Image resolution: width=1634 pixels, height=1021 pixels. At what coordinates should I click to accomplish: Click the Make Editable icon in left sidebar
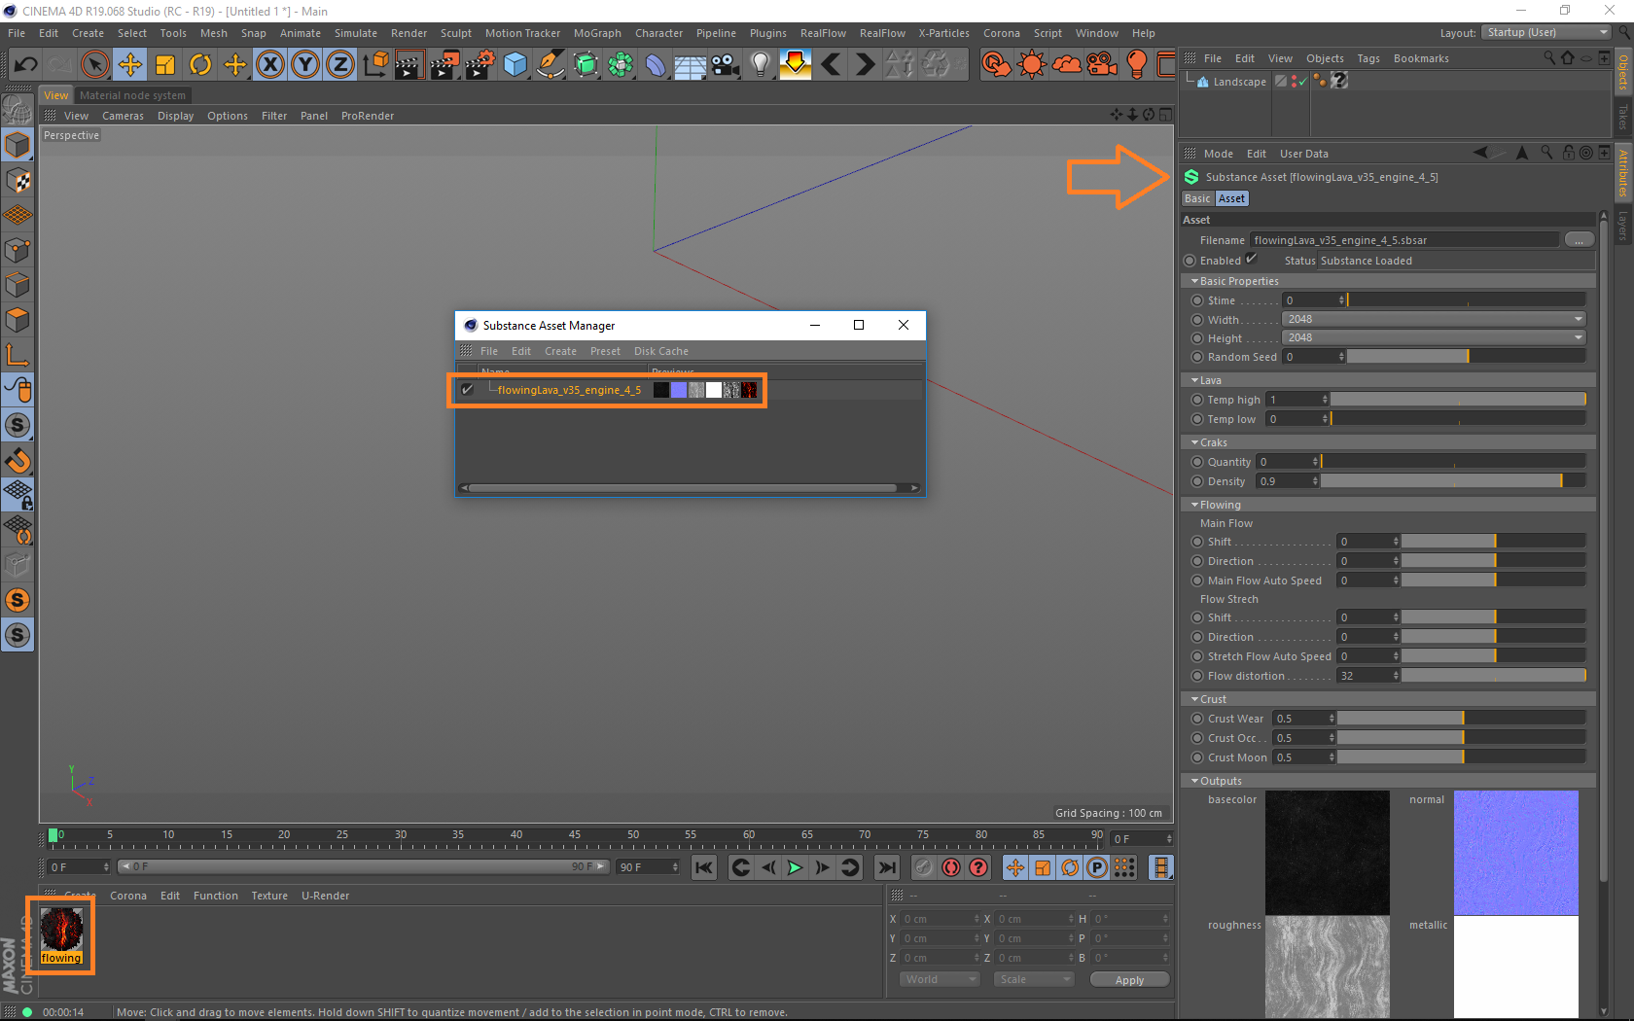click(x=18, y=111)
